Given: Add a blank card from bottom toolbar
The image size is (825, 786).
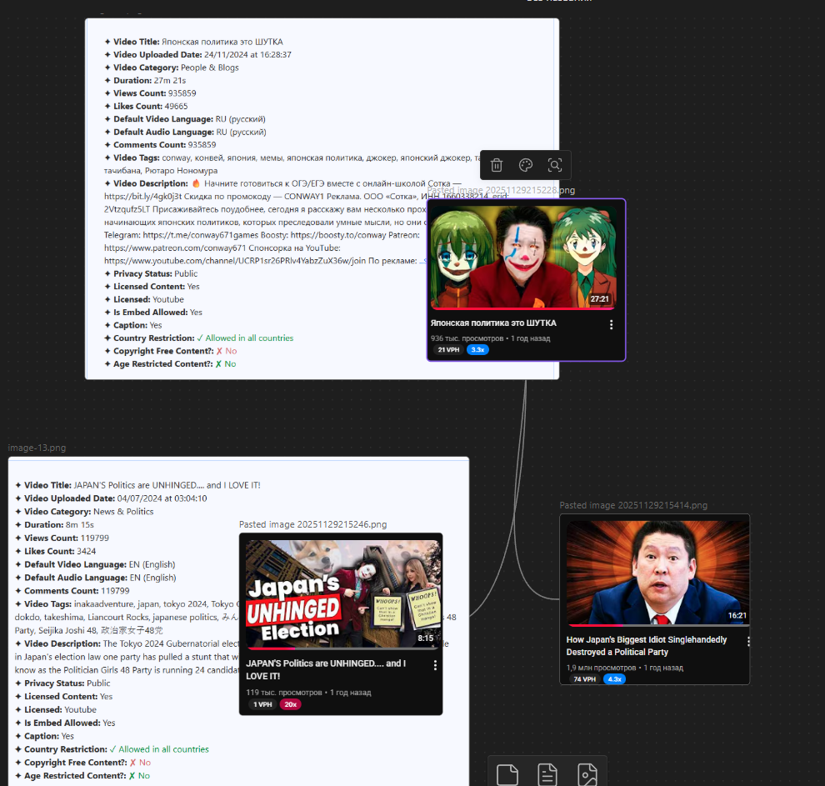Looking at the screenshot, I should click(x=507, y=775).
